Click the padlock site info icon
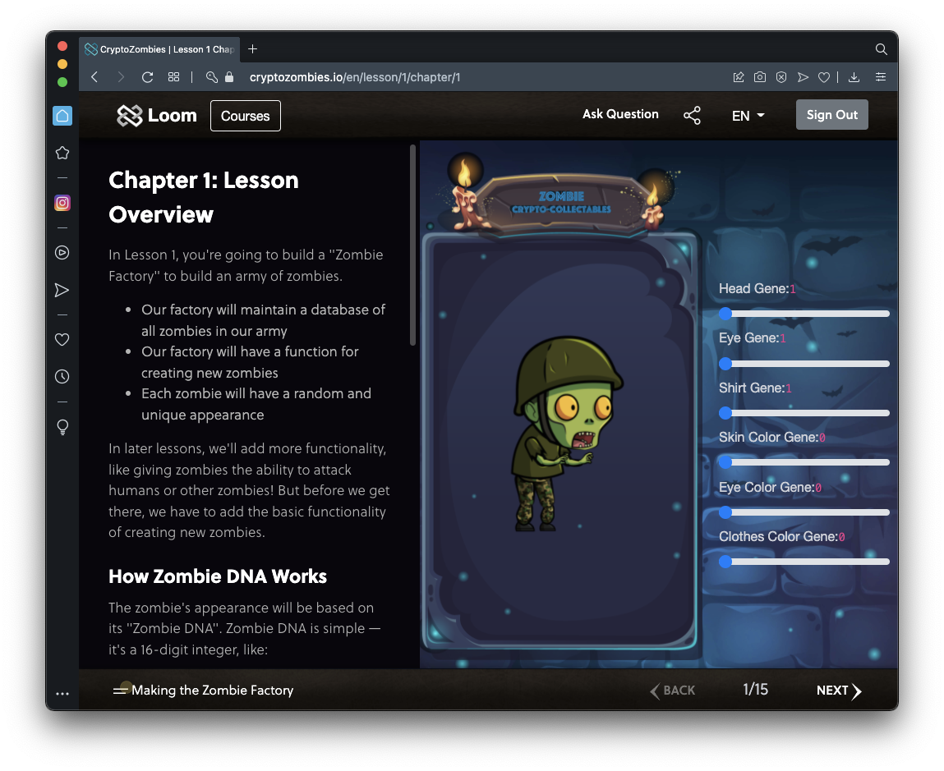Viewport: 944px width, 771px height. click(x=228, y=77)
